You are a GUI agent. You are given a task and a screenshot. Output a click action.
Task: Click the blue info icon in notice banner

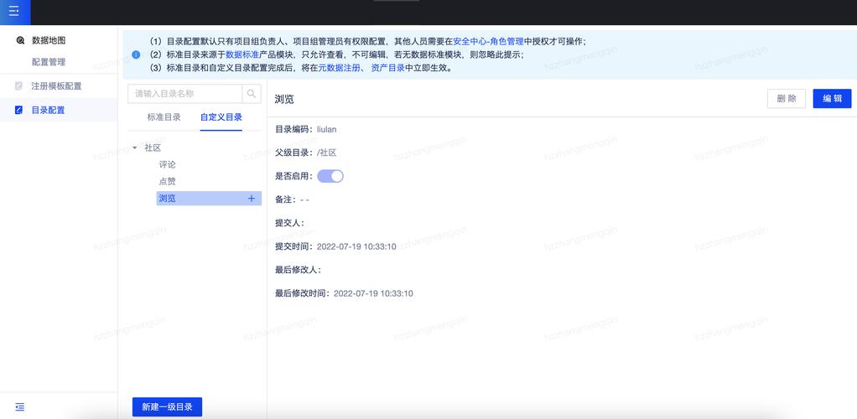click(136, 54)
